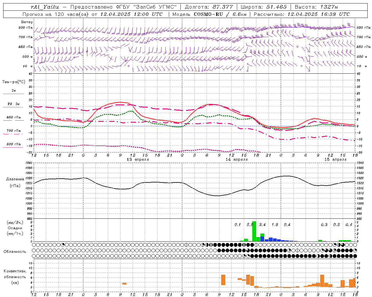
Task: Click the tallest blue precipitation bar
Action: point(262,239)
